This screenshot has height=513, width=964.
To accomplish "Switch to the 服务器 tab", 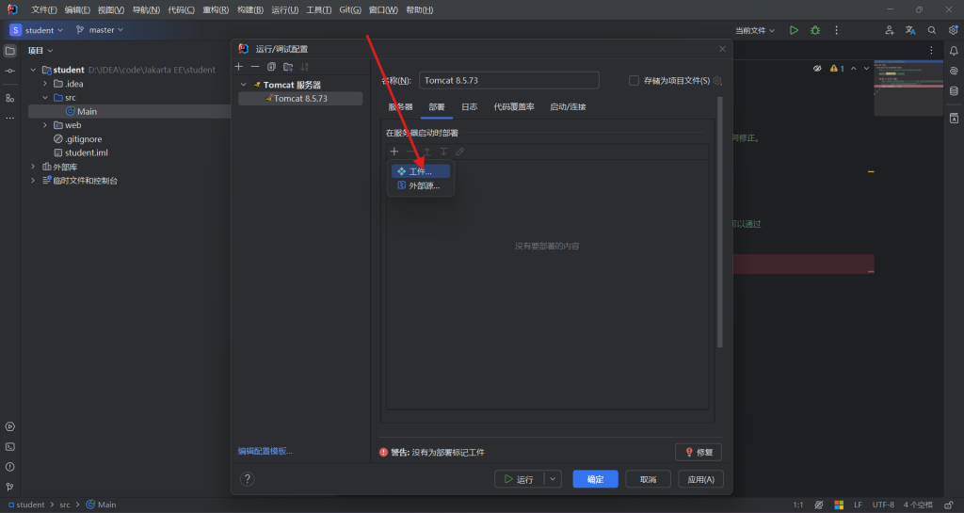I will (x=400, y=107).
